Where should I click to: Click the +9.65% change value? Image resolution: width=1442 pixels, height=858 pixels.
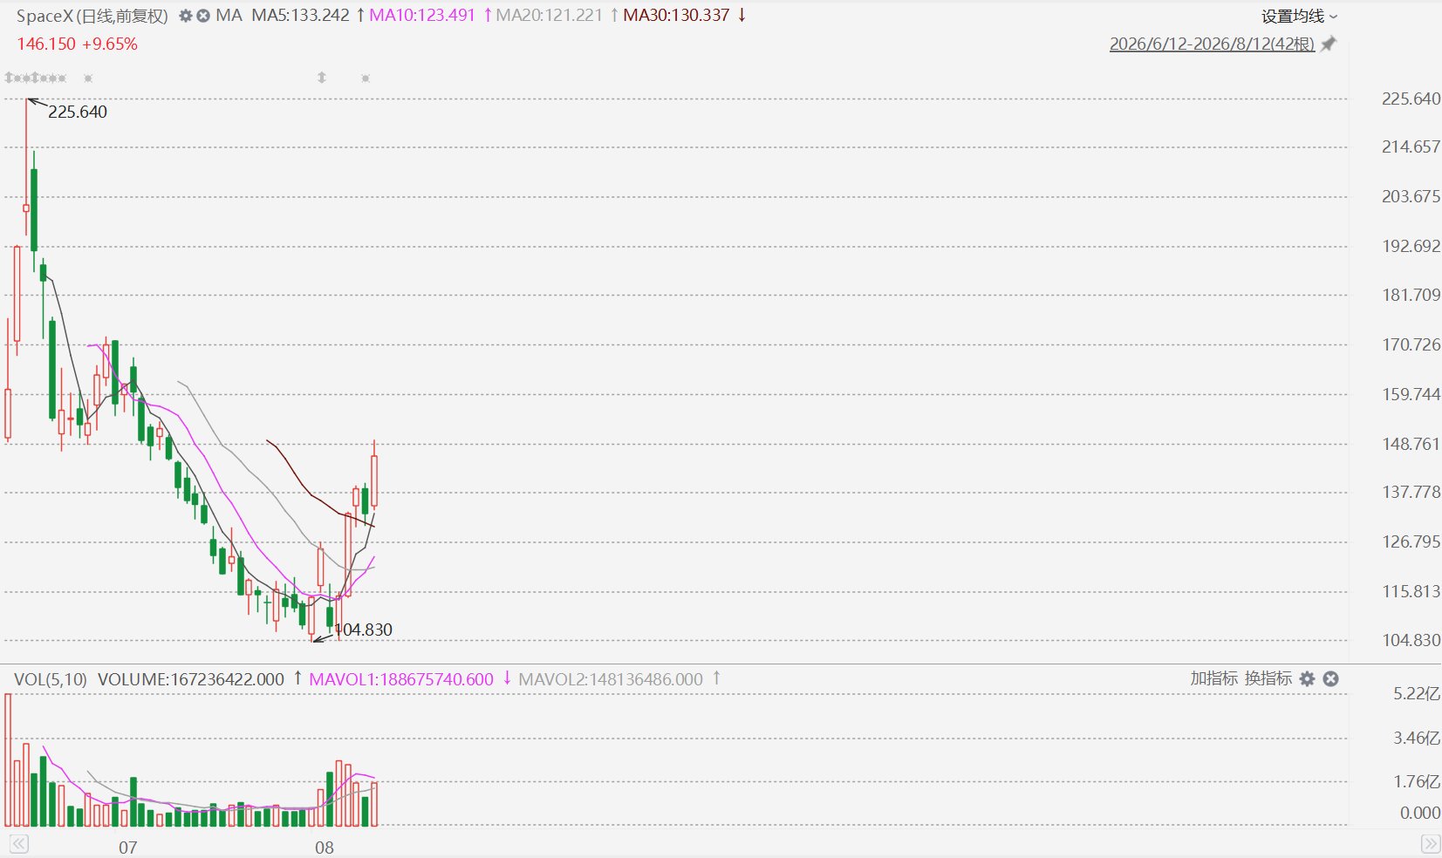[x=110, y=44]
